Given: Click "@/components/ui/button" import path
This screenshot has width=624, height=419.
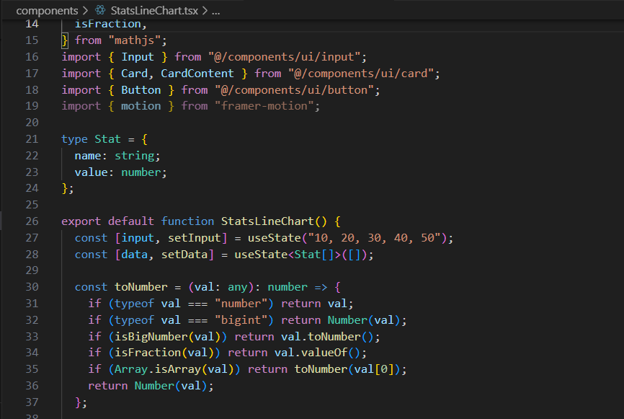Looking at the screenshot, I should tap(294, 90).
